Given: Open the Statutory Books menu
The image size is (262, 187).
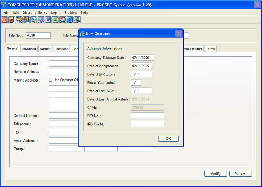Looking at the screenshot, I should [x=35, y=12].
